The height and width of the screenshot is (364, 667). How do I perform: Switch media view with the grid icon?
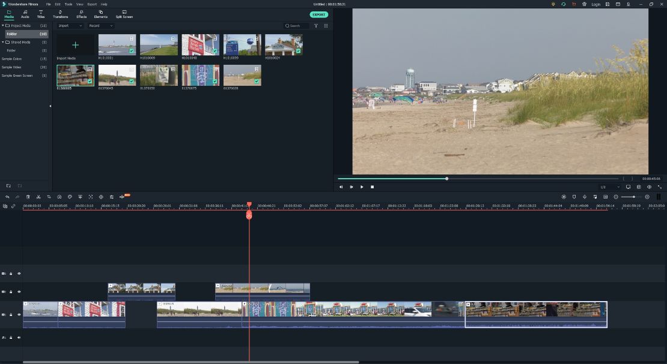(326, 26)
